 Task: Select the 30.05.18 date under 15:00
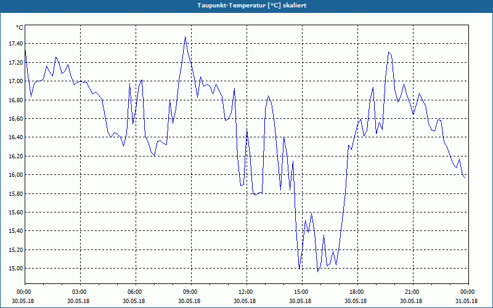[x=301, y=301]
